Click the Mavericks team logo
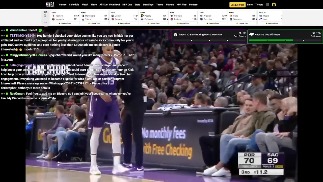The image size is (323, 182). click(83, 16)
